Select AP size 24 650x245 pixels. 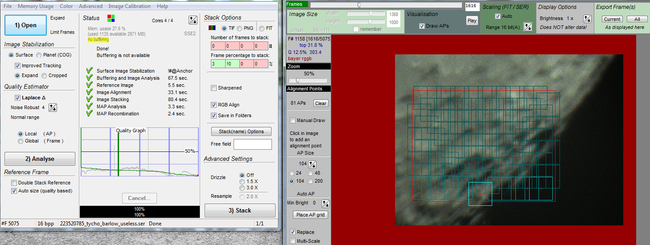click(x=295, y=173)
